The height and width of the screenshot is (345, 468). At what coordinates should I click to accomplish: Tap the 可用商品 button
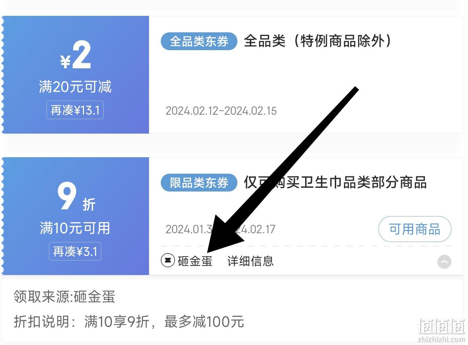(x=414, y=229)
